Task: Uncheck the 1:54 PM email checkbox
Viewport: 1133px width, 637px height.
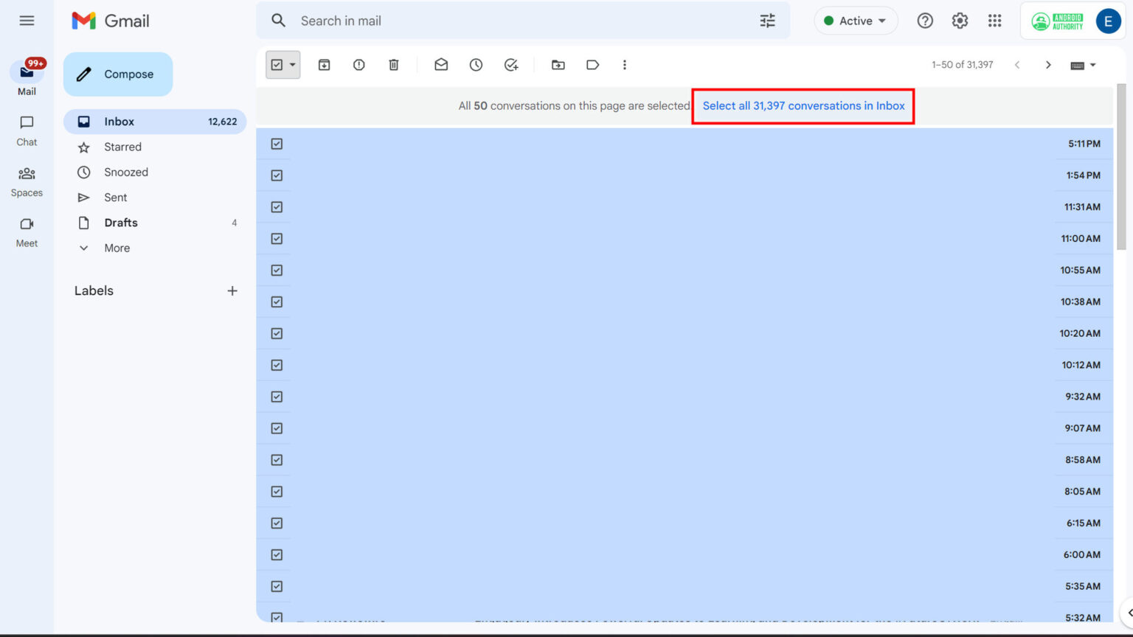Action: pos(277,175)
